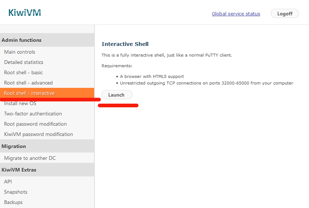Click the KiwiVM Extras section header

(x=19, y=170)
